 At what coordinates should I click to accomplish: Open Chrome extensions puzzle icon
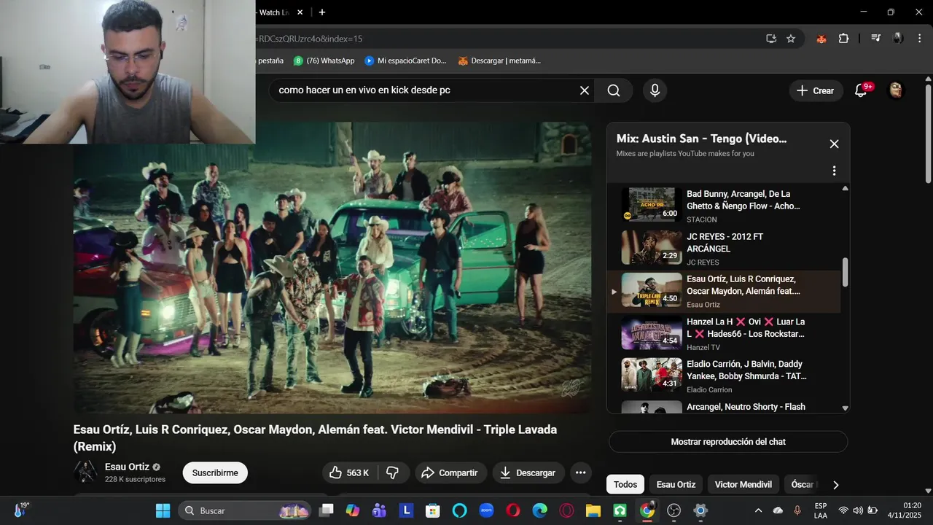click(x=843, y=39)
